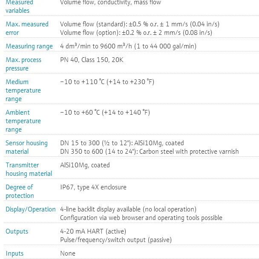Click the "Measuring range" label
This screenshot has height=259, width=259.
(x=29, y=46)
